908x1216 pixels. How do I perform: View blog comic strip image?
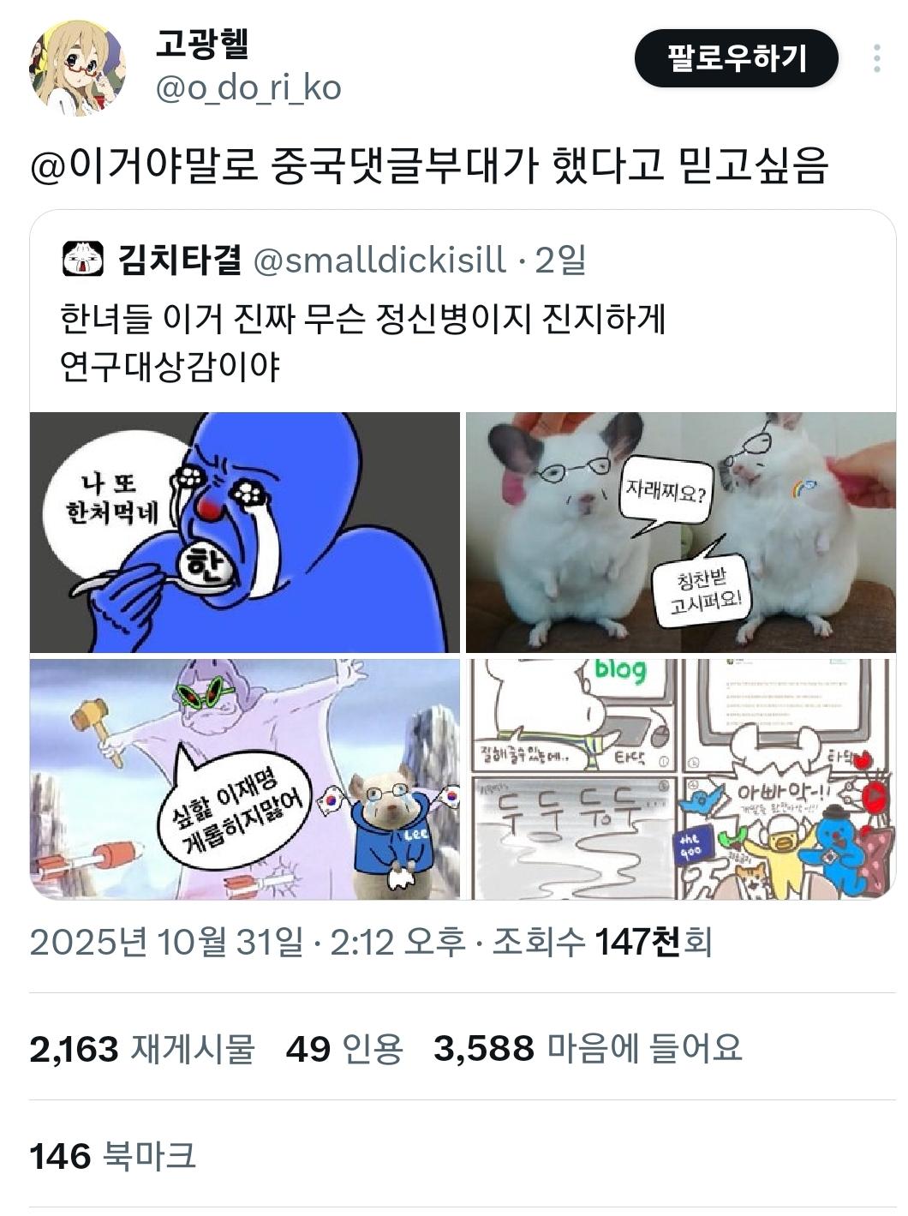tap(681, 779)
